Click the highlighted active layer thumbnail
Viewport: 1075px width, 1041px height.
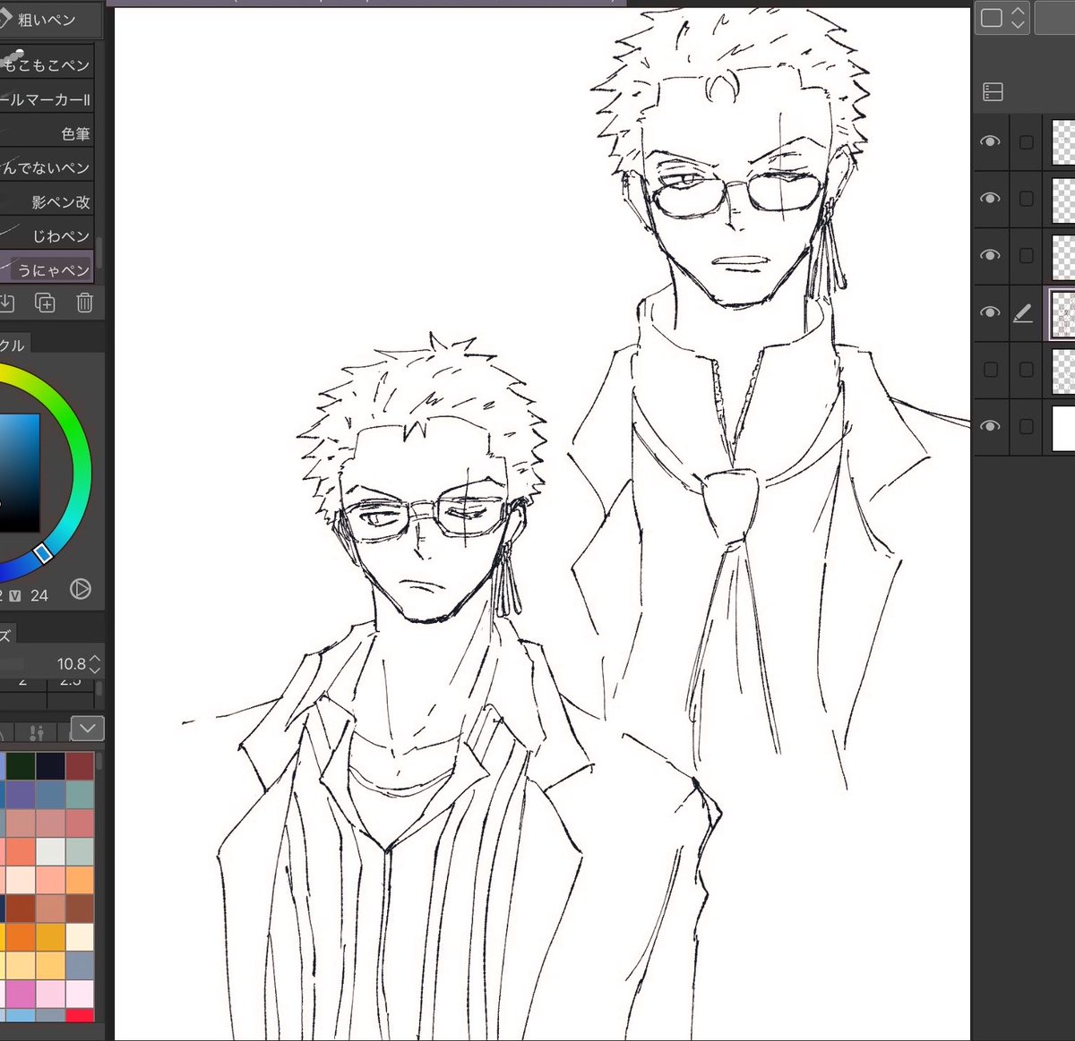(x=1062, y=313)
